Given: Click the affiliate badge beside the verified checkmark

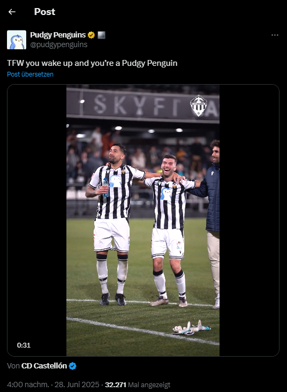Looking at the screenshot, I should [x=101, y=35].
